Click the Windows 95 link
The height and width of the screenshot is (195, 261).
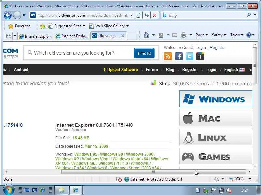click(x=86, y=154)
